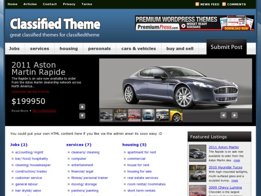Click the 2010 Hyundai Tucso title link
The image size is (261, 196).
pyautogui.click(x=226, y=167)
